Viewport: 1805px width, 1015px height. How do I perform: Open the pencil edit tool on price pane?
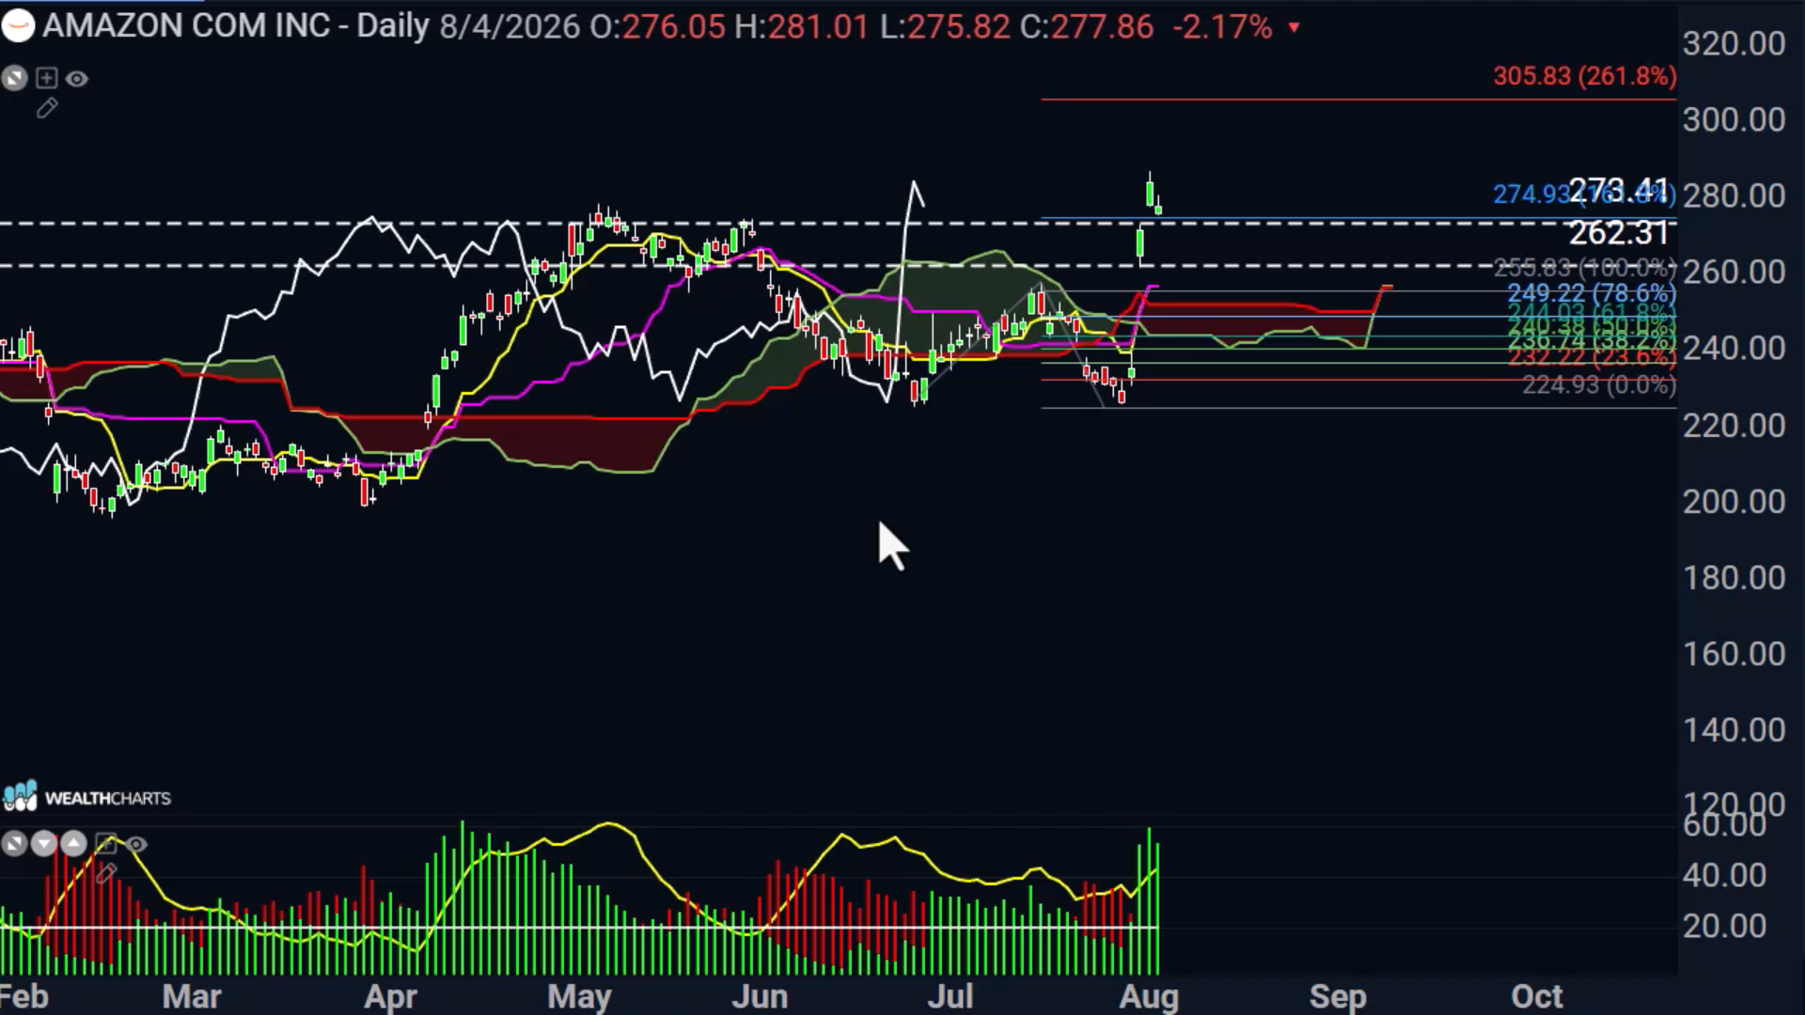[x=46, y=109]
